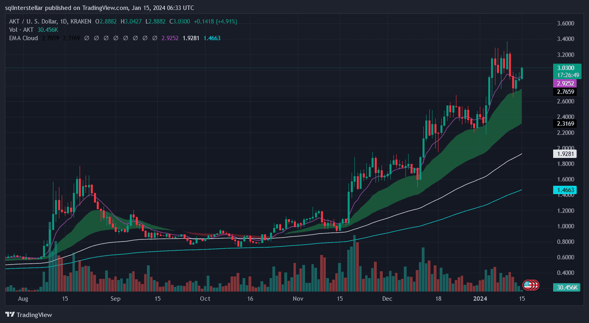
Task: Click the 2.3169 lower cloud price label
Action: tap(565, 124)
